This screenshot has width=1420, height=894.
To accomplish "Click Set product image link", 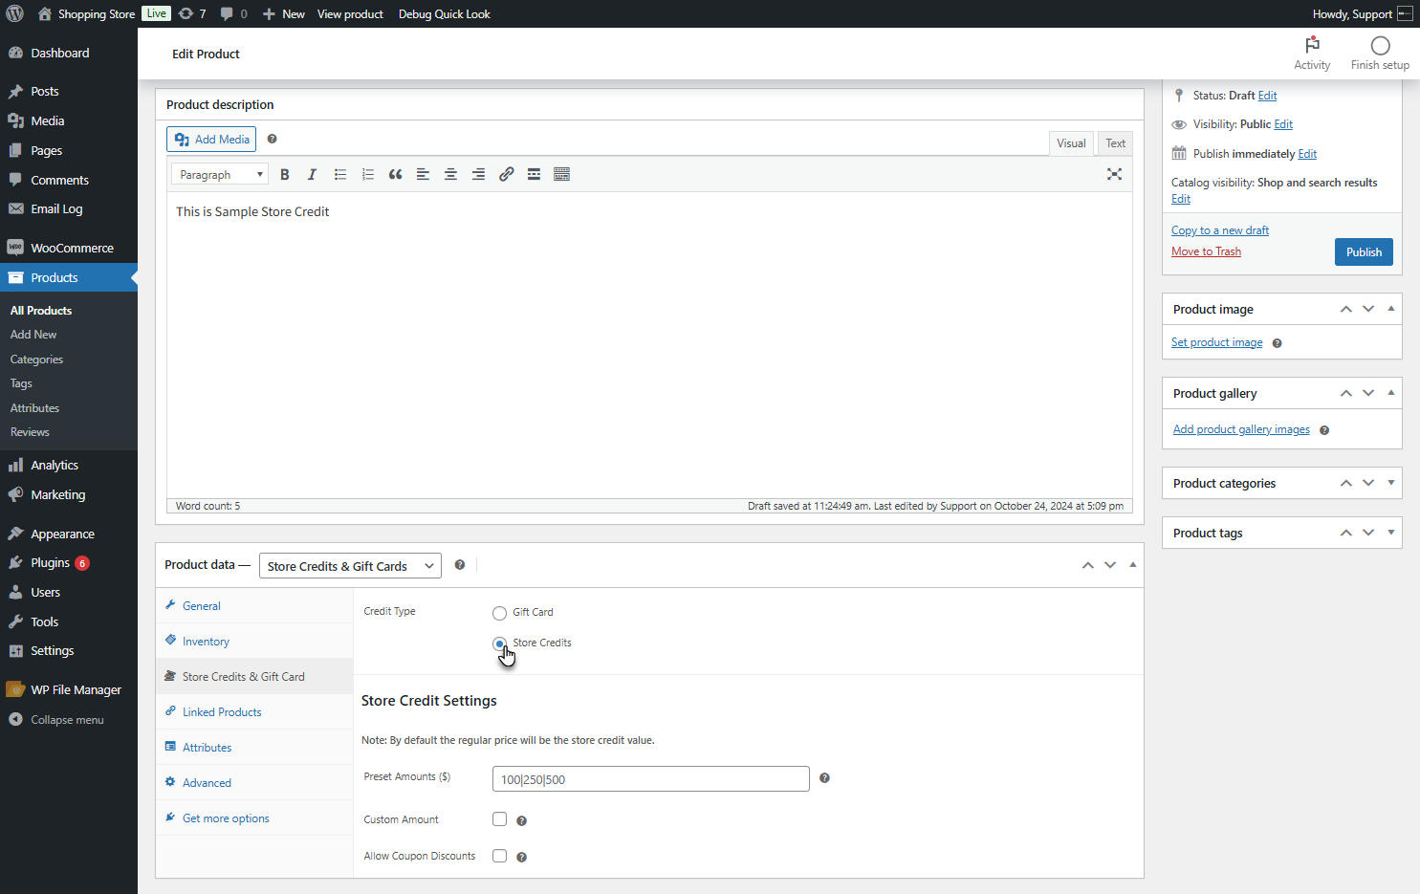I will 1216,342.
